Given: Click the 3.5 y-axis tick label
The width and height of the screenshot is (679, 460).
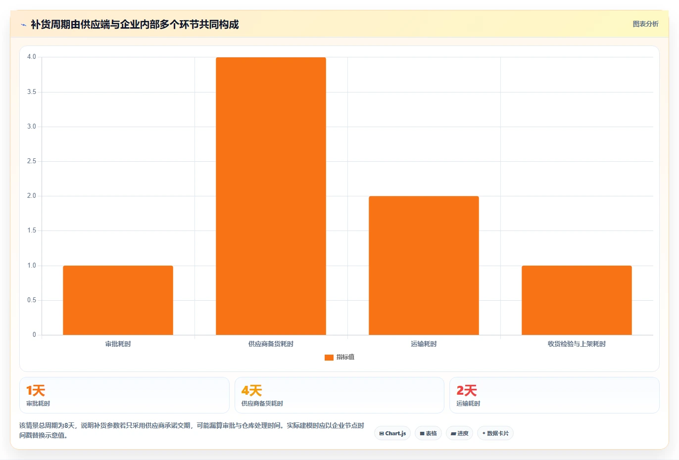Looking at the screenshot, I should [32, 92].
